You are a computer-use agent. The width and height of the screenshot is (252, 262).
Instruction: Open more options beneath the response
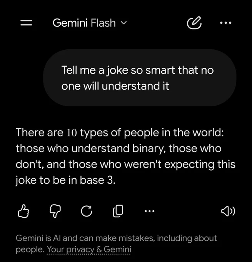point(150,211)
